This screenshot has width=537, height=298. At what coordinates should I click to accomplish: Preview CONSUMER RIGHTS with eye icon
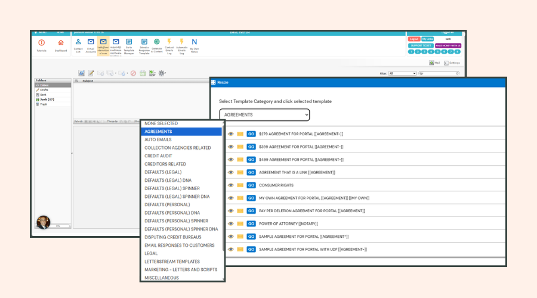tap(231, 185)
